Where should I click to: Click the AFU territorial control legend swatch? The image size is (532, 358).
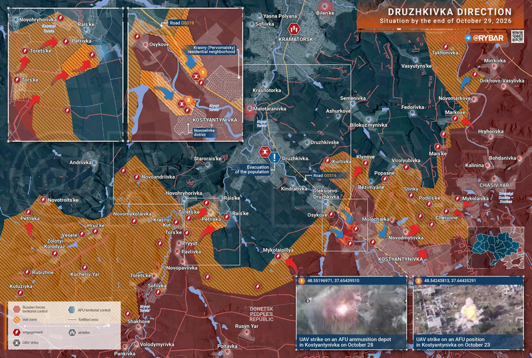point(72,310)
